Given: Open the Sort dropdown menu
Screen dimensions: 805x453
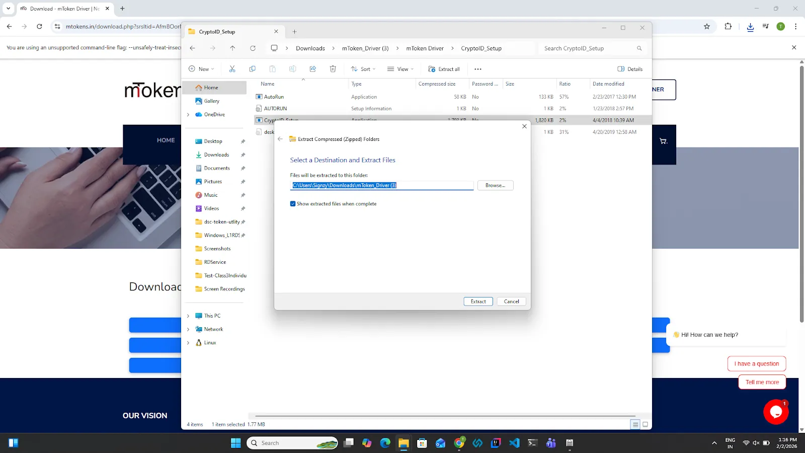Looking at the screenshot, I should pyautogui.click(x=363, y=69).
